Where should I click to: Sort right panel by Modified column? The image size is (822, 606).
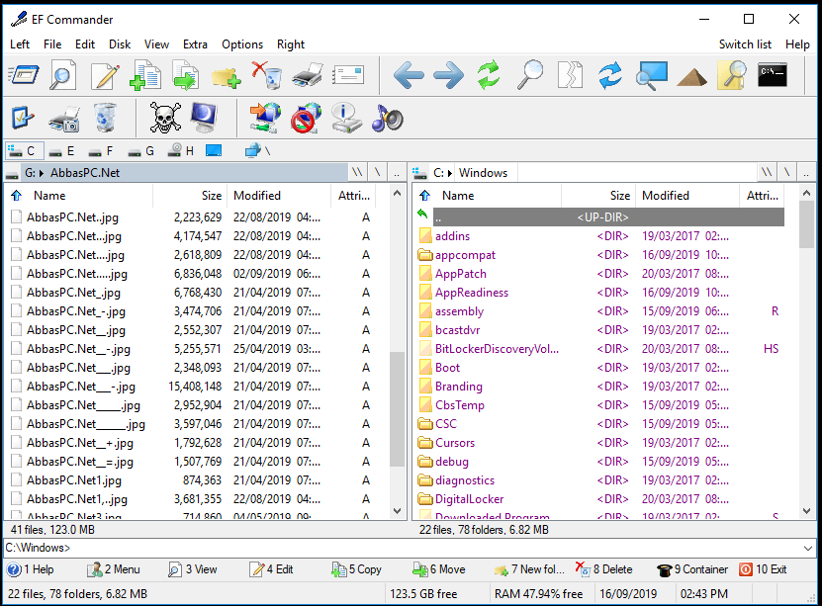pos(687,196)
